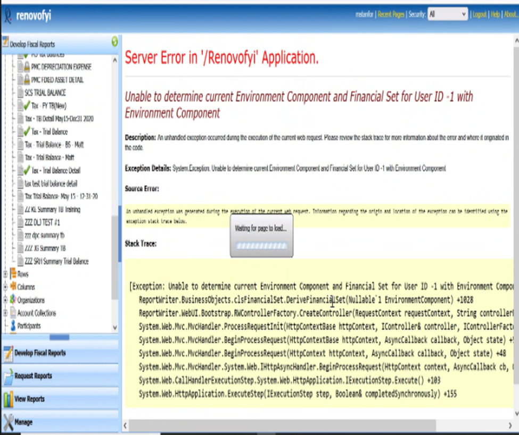Open the About link
Viewport: 519px width, 435px height.
tap(510, 14)
